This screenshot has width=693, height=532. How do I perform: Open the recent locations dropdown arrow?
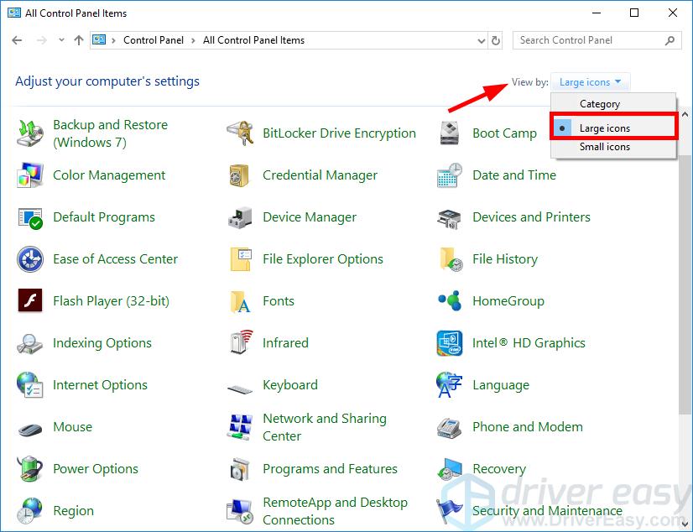[x=61, y=39]
